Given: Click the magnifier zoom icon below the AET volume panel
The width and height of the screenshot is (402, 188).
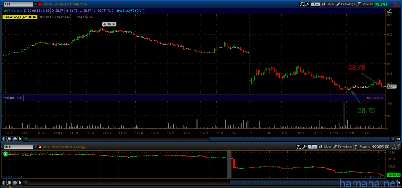Looking at the screenshot, I should [10, 138].
